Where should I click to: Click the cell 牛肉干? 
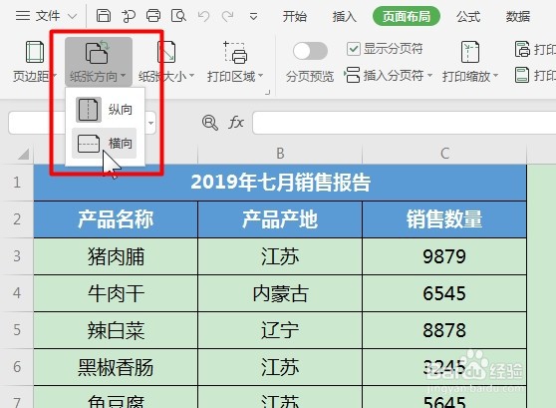tap(116, 293)
